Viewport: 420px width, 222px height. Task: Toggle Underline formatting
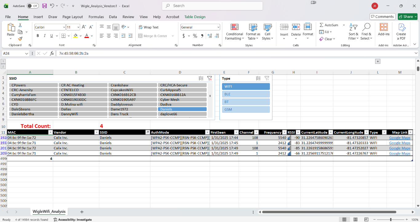(51, 36)
